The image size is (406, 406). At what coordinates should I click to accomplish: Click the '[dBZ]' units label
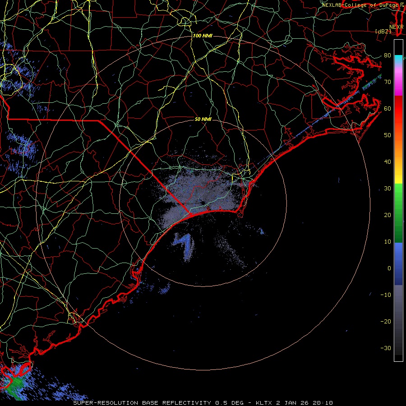[x=383, y=31]
